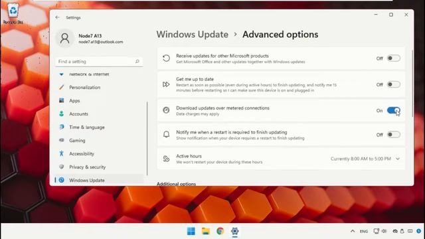Show hidden tray icons chevron

point(353,231)
